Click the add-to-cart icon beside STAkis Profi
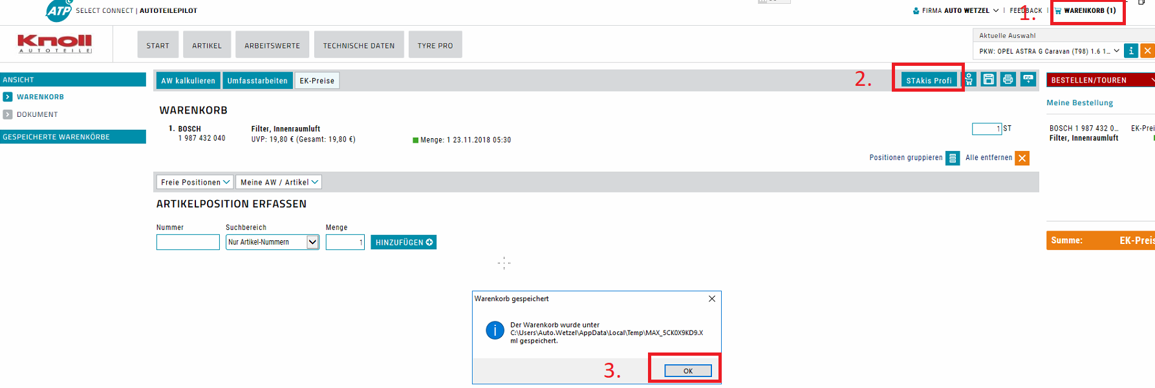Viewport: 1155px width, 388px height. pyautogui.click(x=969, y=79)
